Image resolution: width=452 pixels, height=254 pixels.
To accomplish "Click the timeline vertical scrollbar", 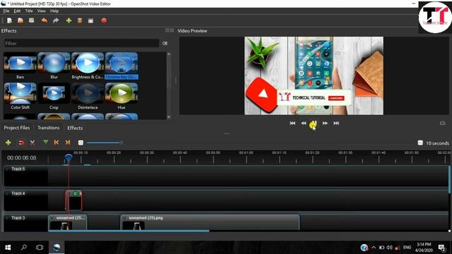I will 449,179.
